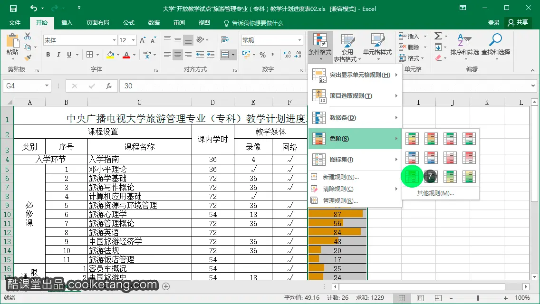540x304 pixels.
Task: Apply percent style format
Action: pos(263,55)
